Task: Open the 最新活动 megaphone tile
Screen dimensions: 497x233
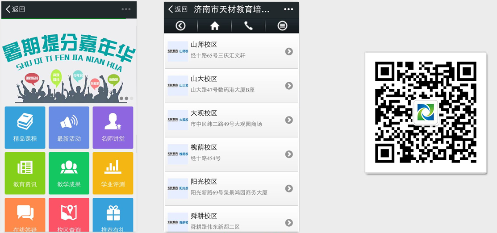Action: click(69, 127)
